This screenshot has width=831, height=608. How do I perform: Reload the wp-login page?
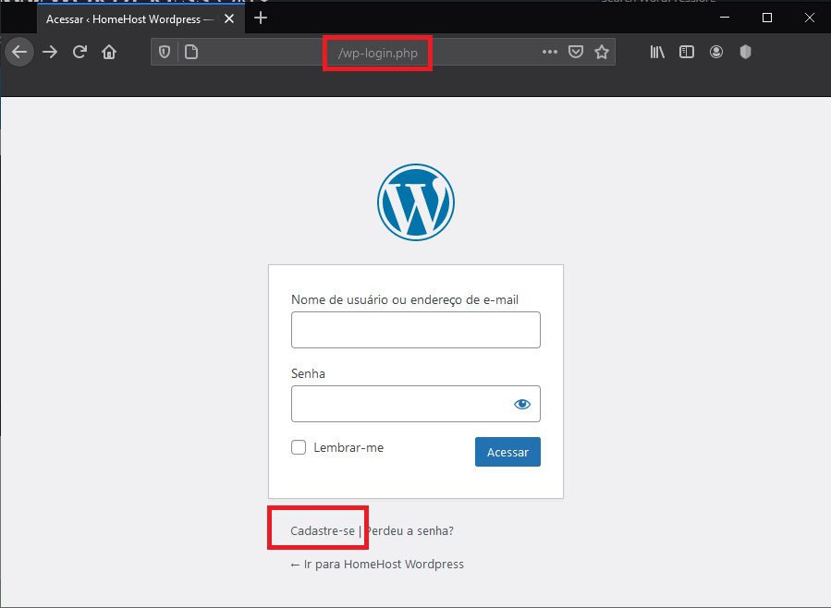coord(79,52)
